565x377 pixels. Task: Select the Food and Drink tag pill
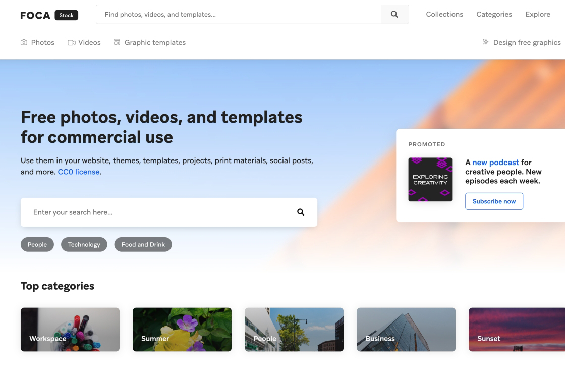[x=143, y=244]
